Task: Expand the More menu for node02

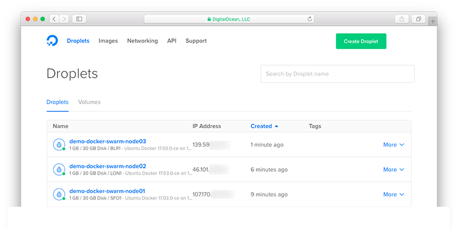Action: click(393, 169)
